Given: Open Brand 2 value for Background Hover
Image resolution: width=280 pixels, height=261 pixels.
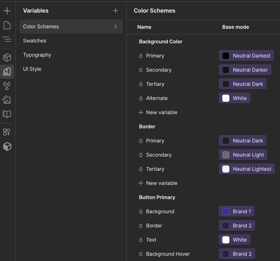Looking at the screenshot, I should (x=237, y=254).
